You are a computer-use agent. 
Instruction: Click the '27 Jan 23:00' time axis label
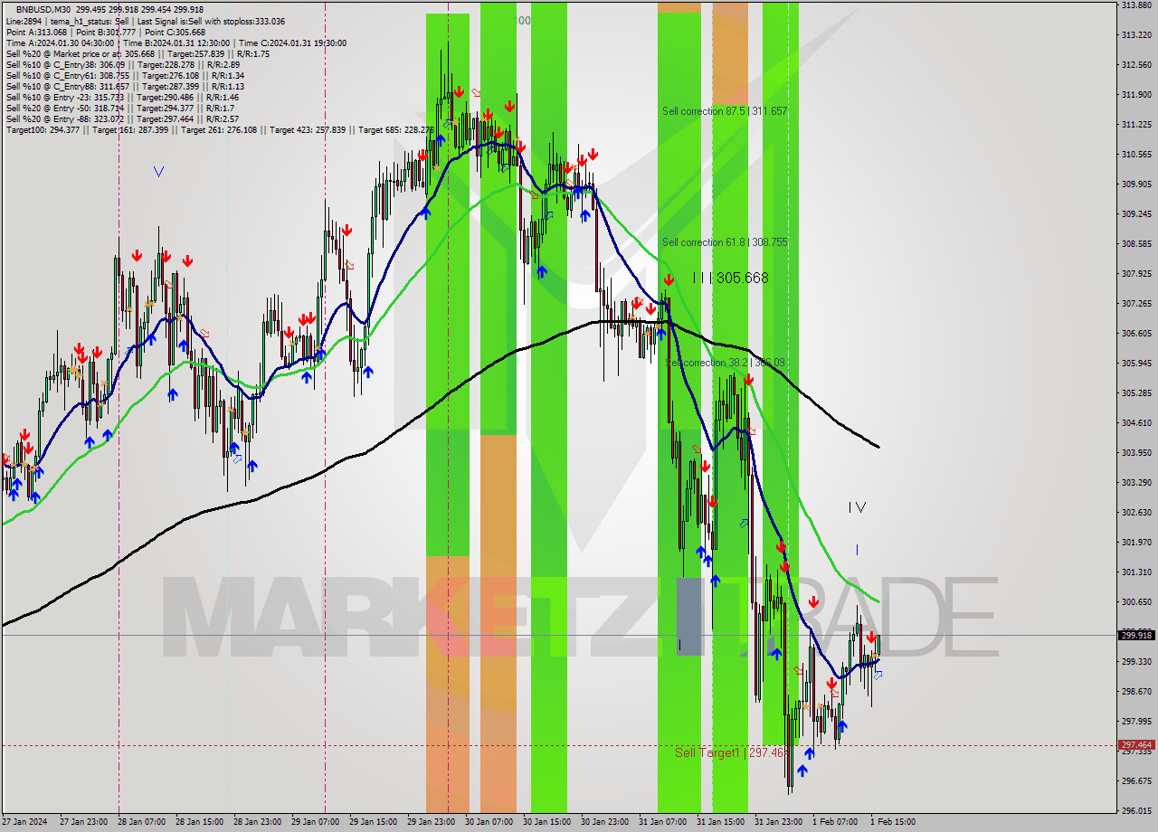coord(84,822)
